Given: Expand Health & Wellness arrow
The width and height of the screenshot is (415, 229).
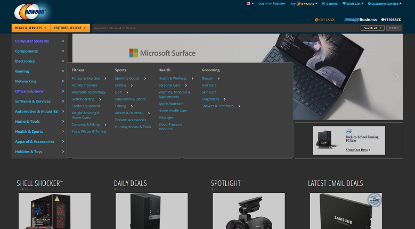Looking at the screenshot, I should tap(192, 78).
